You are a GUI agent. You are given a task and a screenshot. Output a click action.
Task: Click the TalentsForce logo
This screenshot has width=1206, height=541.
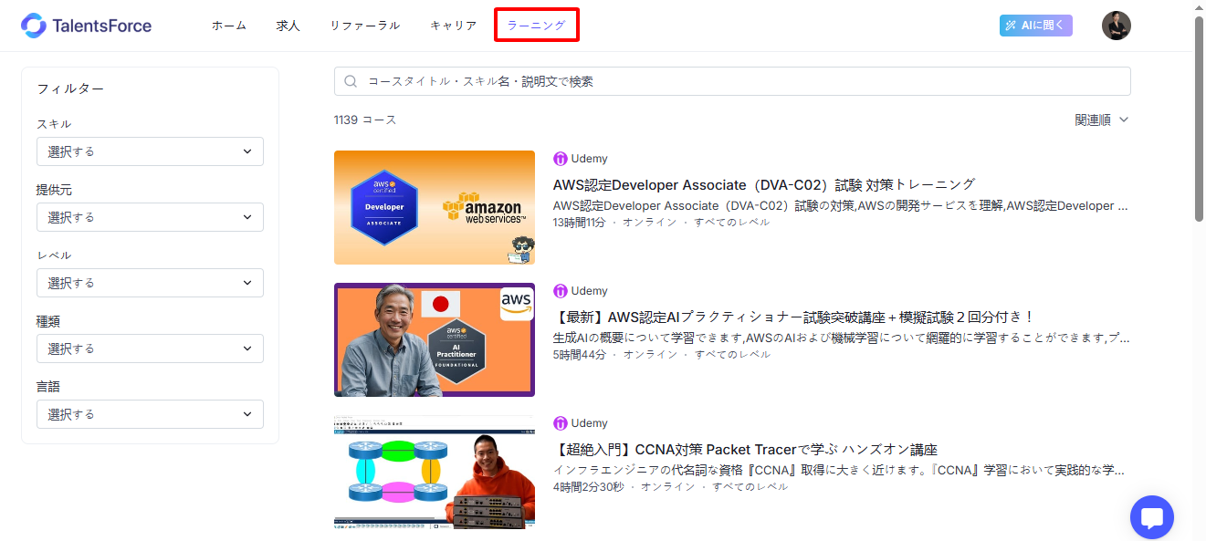87,26
